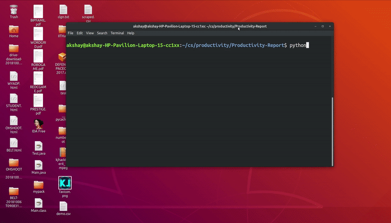Viewport: 391px width, 223px height.
Task: Click the typed python command text
Action: click(x=298, y=45)
